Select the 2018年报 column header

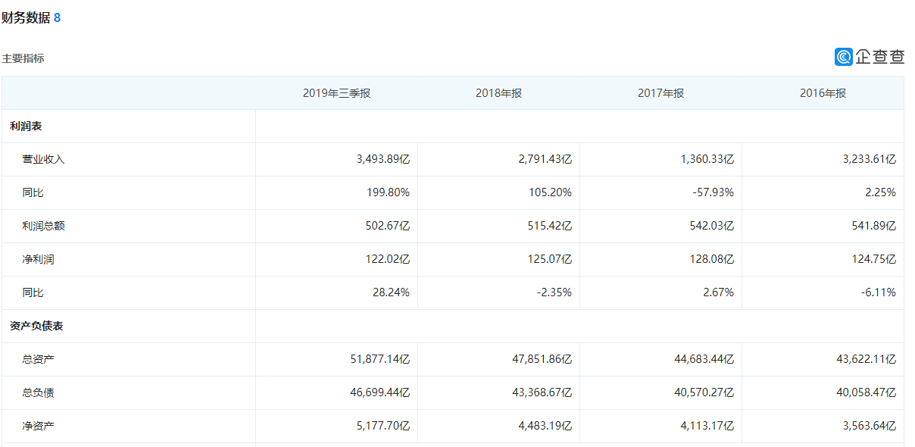click(498, 93)
